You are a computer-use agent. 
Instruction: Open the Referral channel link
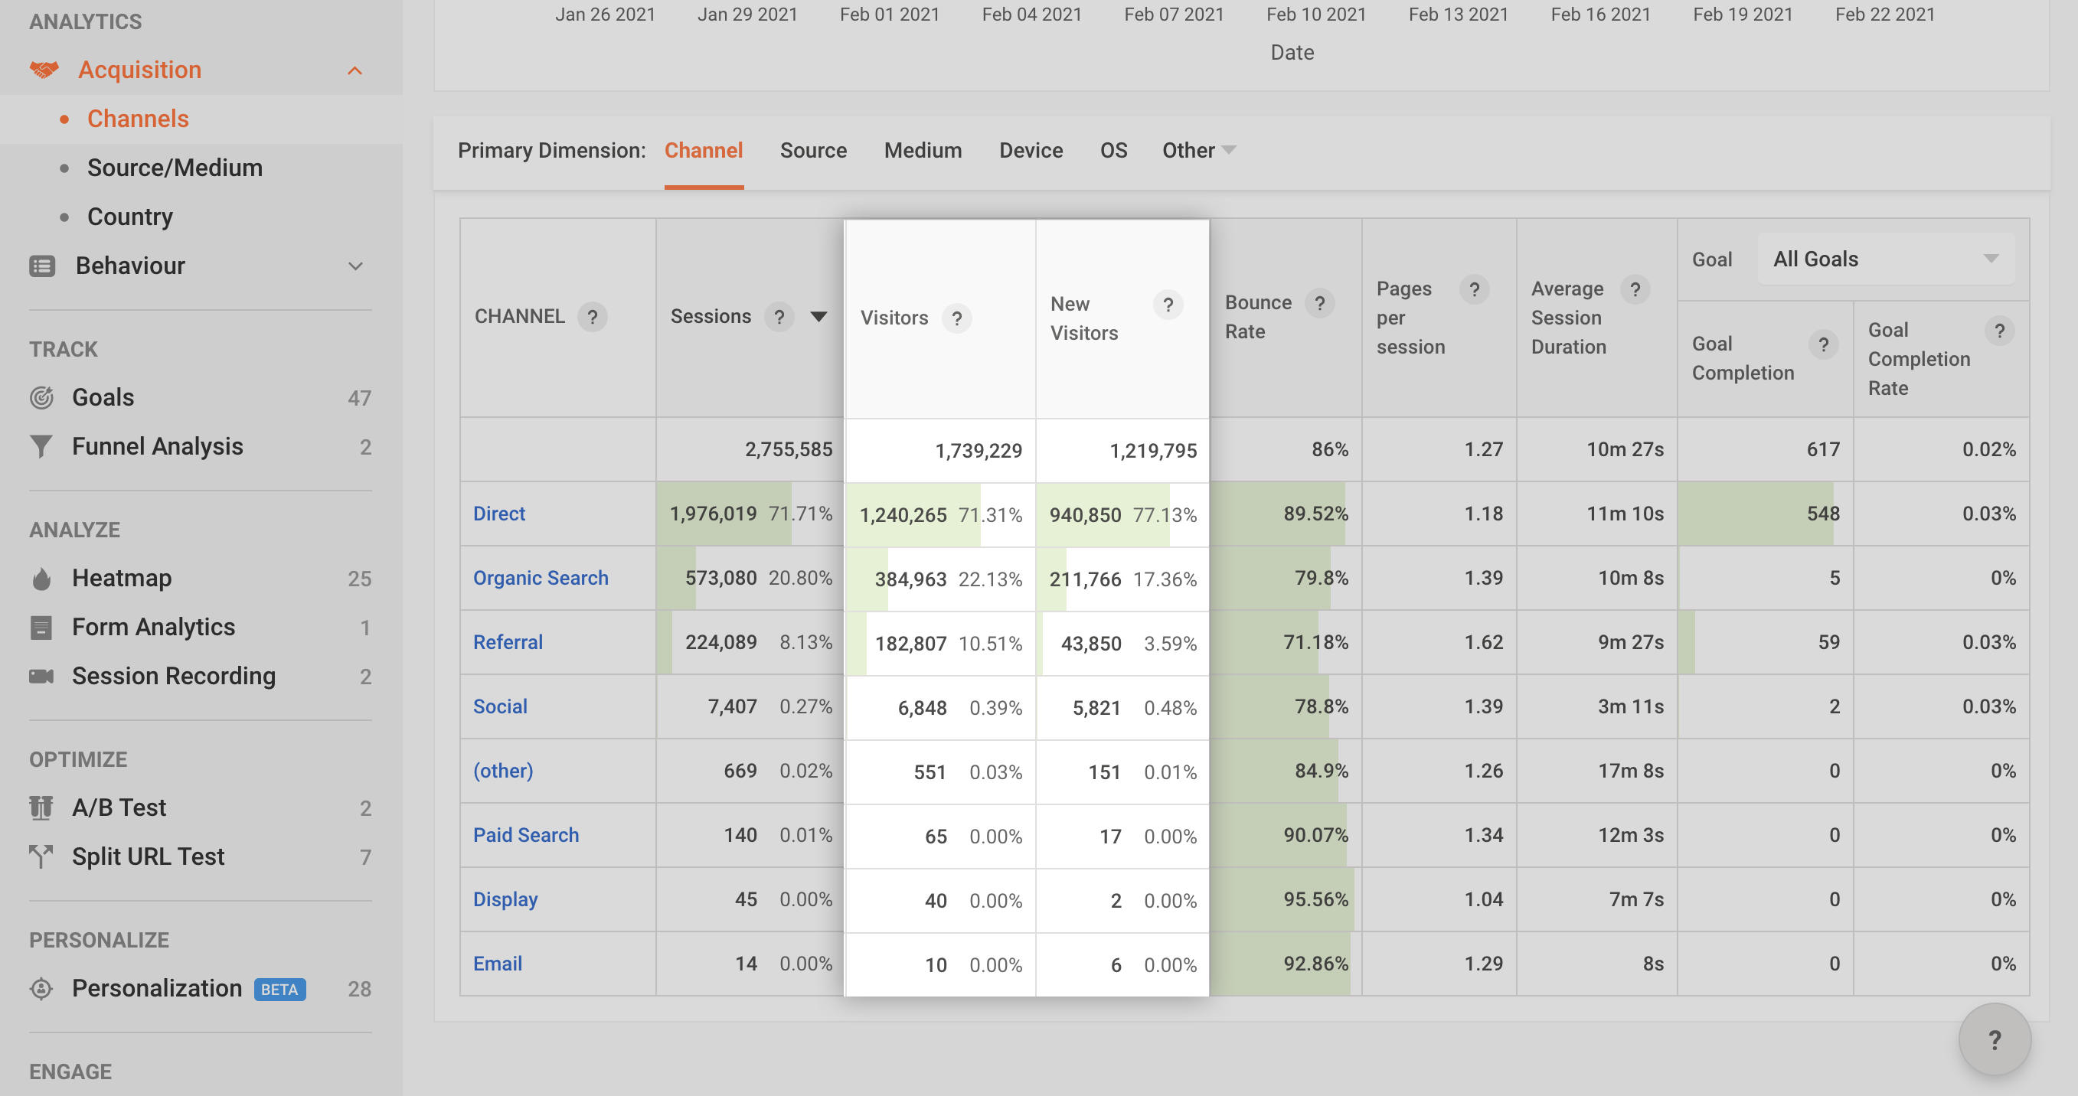pos(508,642)
